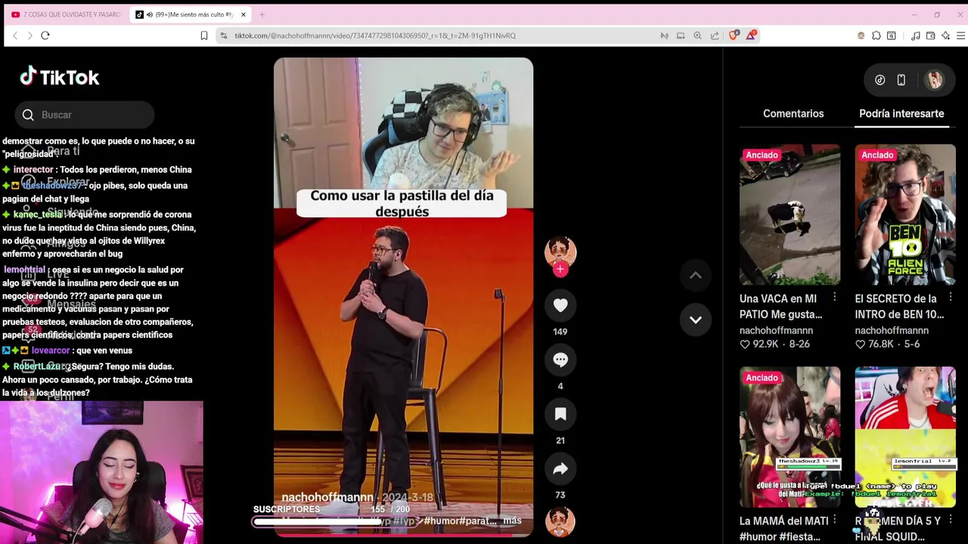Click the 92.9K likes count
This screenshot has height=544, width=968.
(765, 344)
